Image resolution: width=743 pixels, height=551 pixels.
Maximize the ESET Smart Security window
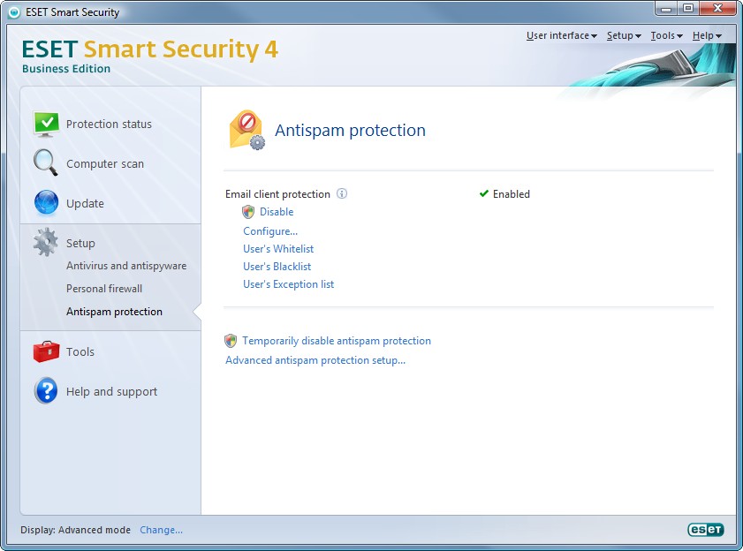[688, 8]
